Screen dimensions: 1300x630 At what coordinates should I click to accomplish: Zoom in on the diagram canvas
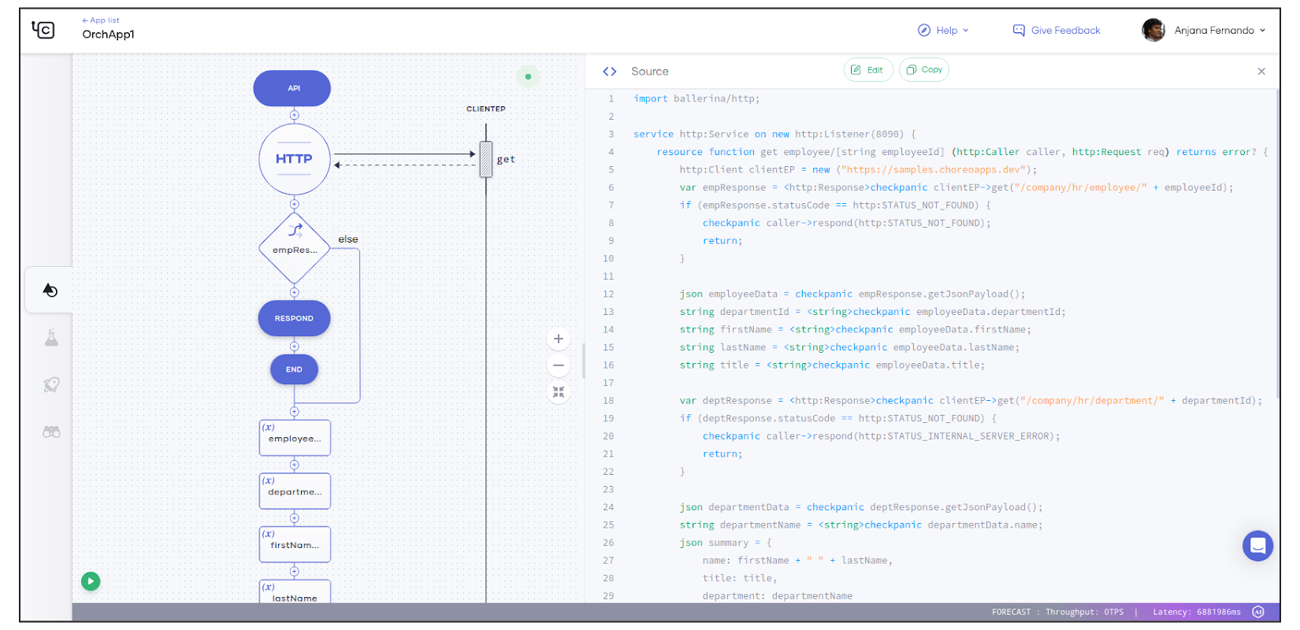pos(558,339)
